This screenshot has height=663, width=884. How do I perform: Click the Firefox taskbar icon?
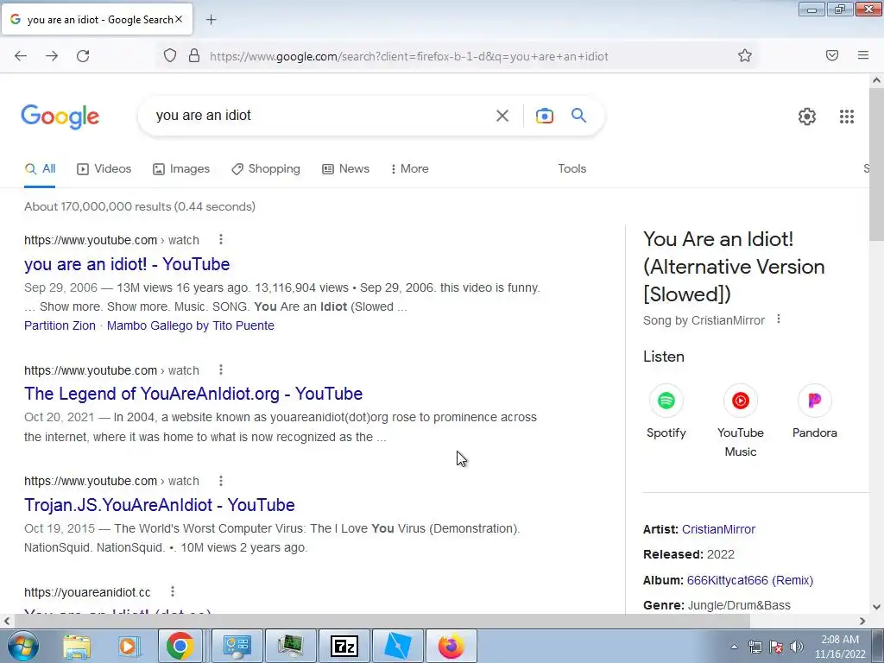click(x=451, y=646)
